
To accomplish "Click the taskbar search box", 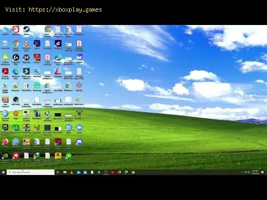I will [31, 172].
